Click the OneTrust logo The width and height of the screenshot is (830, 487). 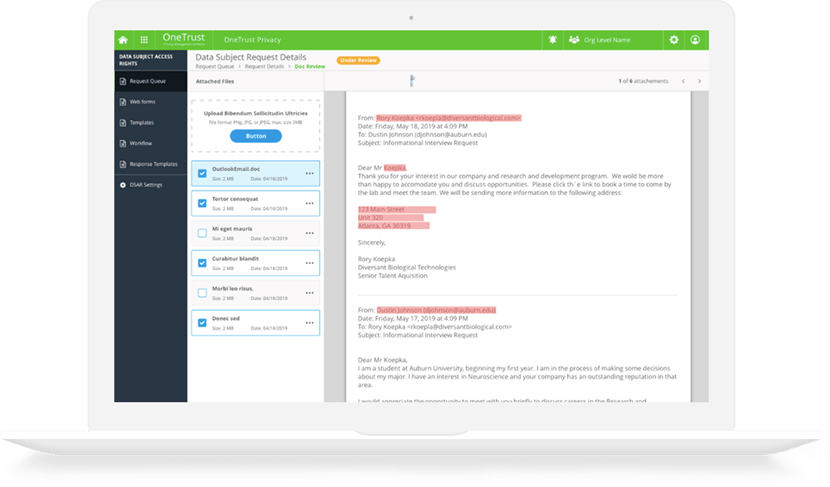point(184,39)
